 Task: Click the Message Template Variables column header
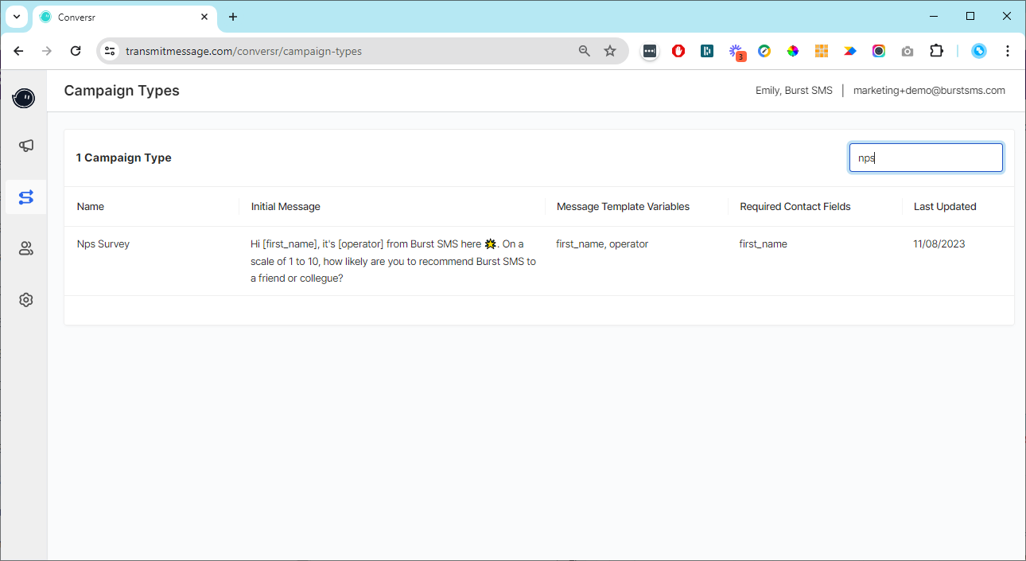(623, 206)
